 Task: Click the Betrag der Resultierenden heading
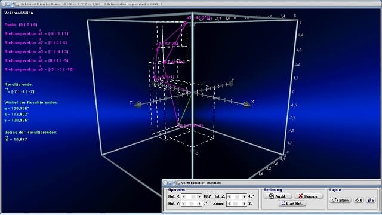(x=31, y=133)
